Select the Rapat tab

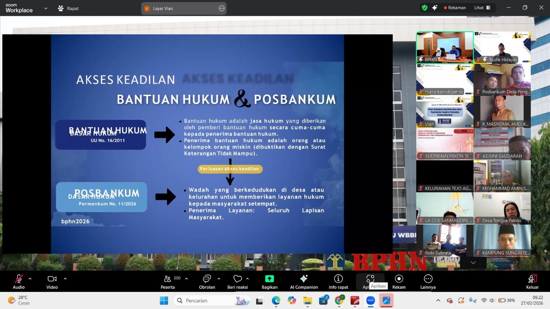click(x=68, y=8)
